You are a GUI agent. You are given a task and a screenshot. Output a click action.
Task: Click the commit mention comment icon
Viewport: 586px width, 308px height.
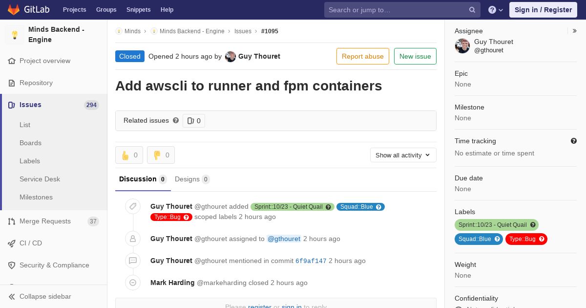[x=133, y=261]
